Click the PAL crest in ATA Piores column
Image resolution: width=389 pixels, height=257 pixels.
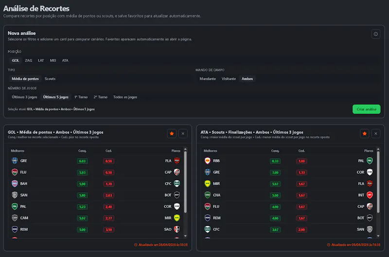[370, 161]
